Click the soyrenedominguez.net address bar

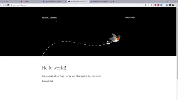pyautogui.click(x=77, y=5)
